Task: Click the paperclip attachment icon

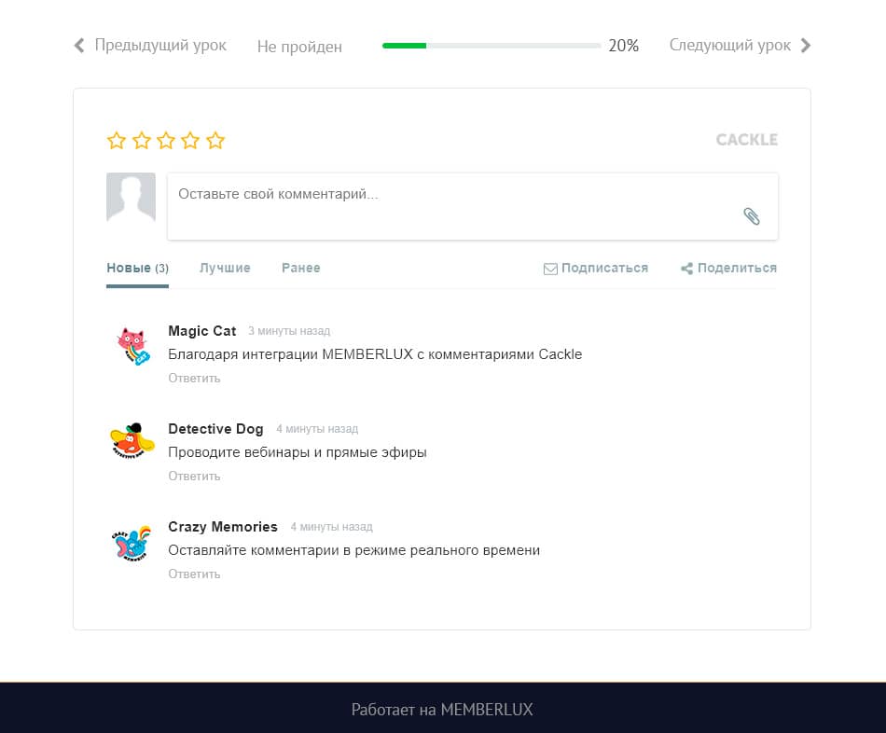Action: pyautogui.click(x=751, y=215)
